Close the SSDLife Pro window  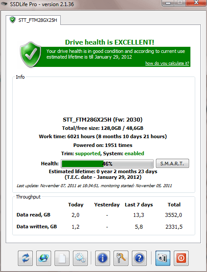tap(196, 3)
